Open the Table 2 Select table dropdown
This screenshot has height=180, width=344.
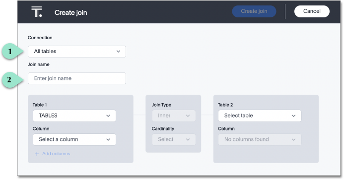[x=260, y=116]
